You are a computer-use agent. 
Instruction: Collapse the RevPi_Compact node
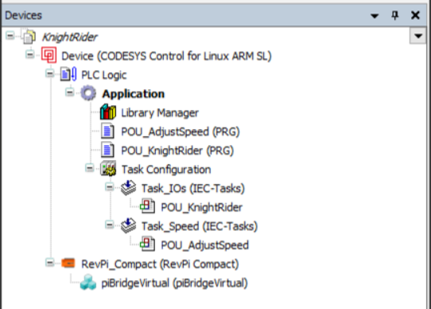tap(50, 263)
